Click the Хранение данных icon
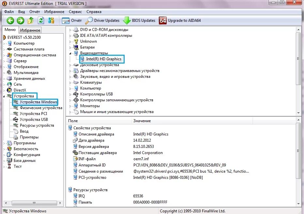 (9, 78)
